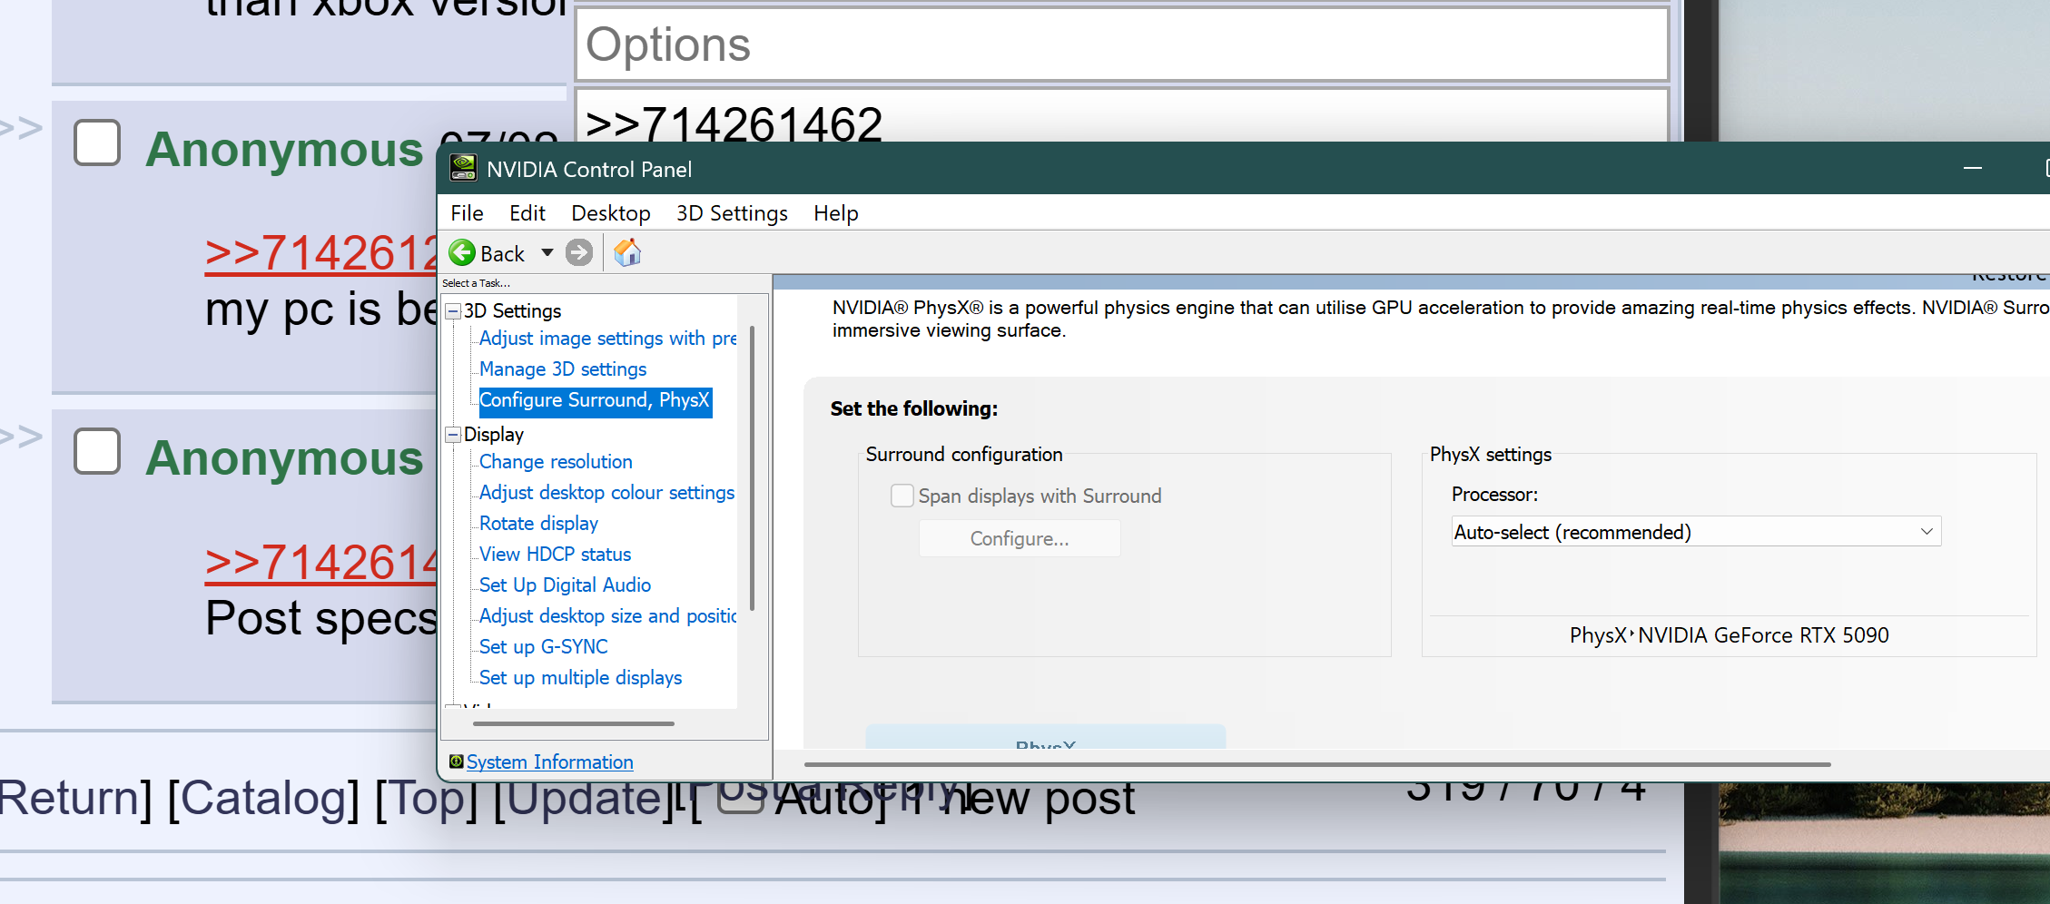Select Manage 3D settings
2050x904 pixels.
(563, 369)
